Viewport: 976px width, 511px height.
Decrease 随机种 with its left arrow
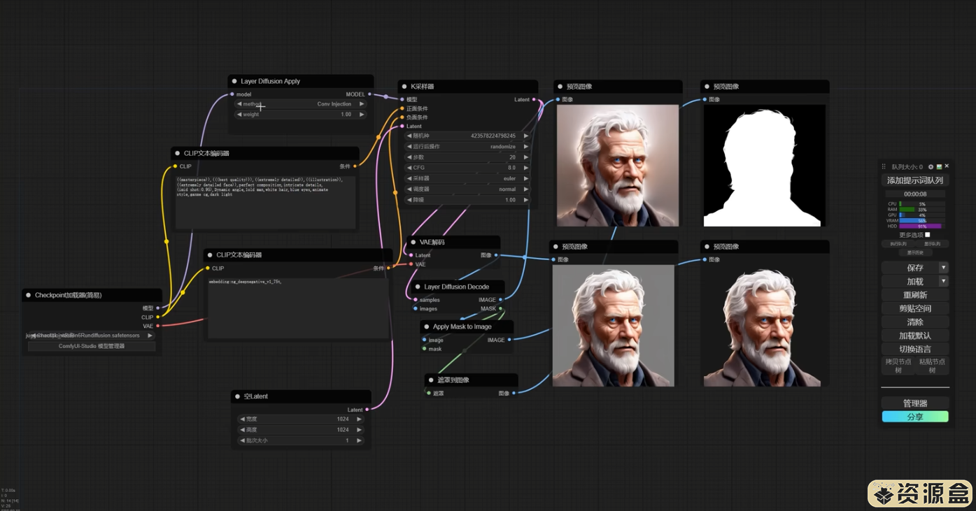[x=409, y=136]
